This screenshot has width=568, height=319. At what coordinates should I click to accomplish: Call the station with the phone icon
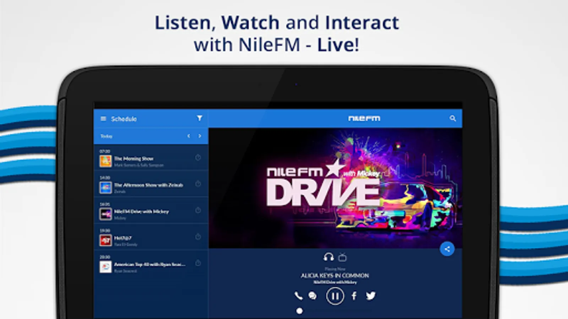298,296
